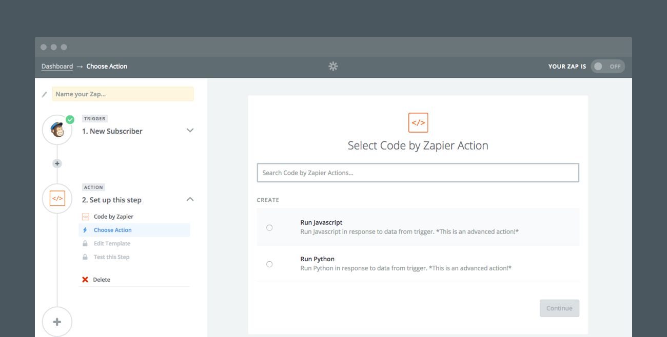Click the Name your Zap field
Screen dimensions: 667x337
(123, 94)
